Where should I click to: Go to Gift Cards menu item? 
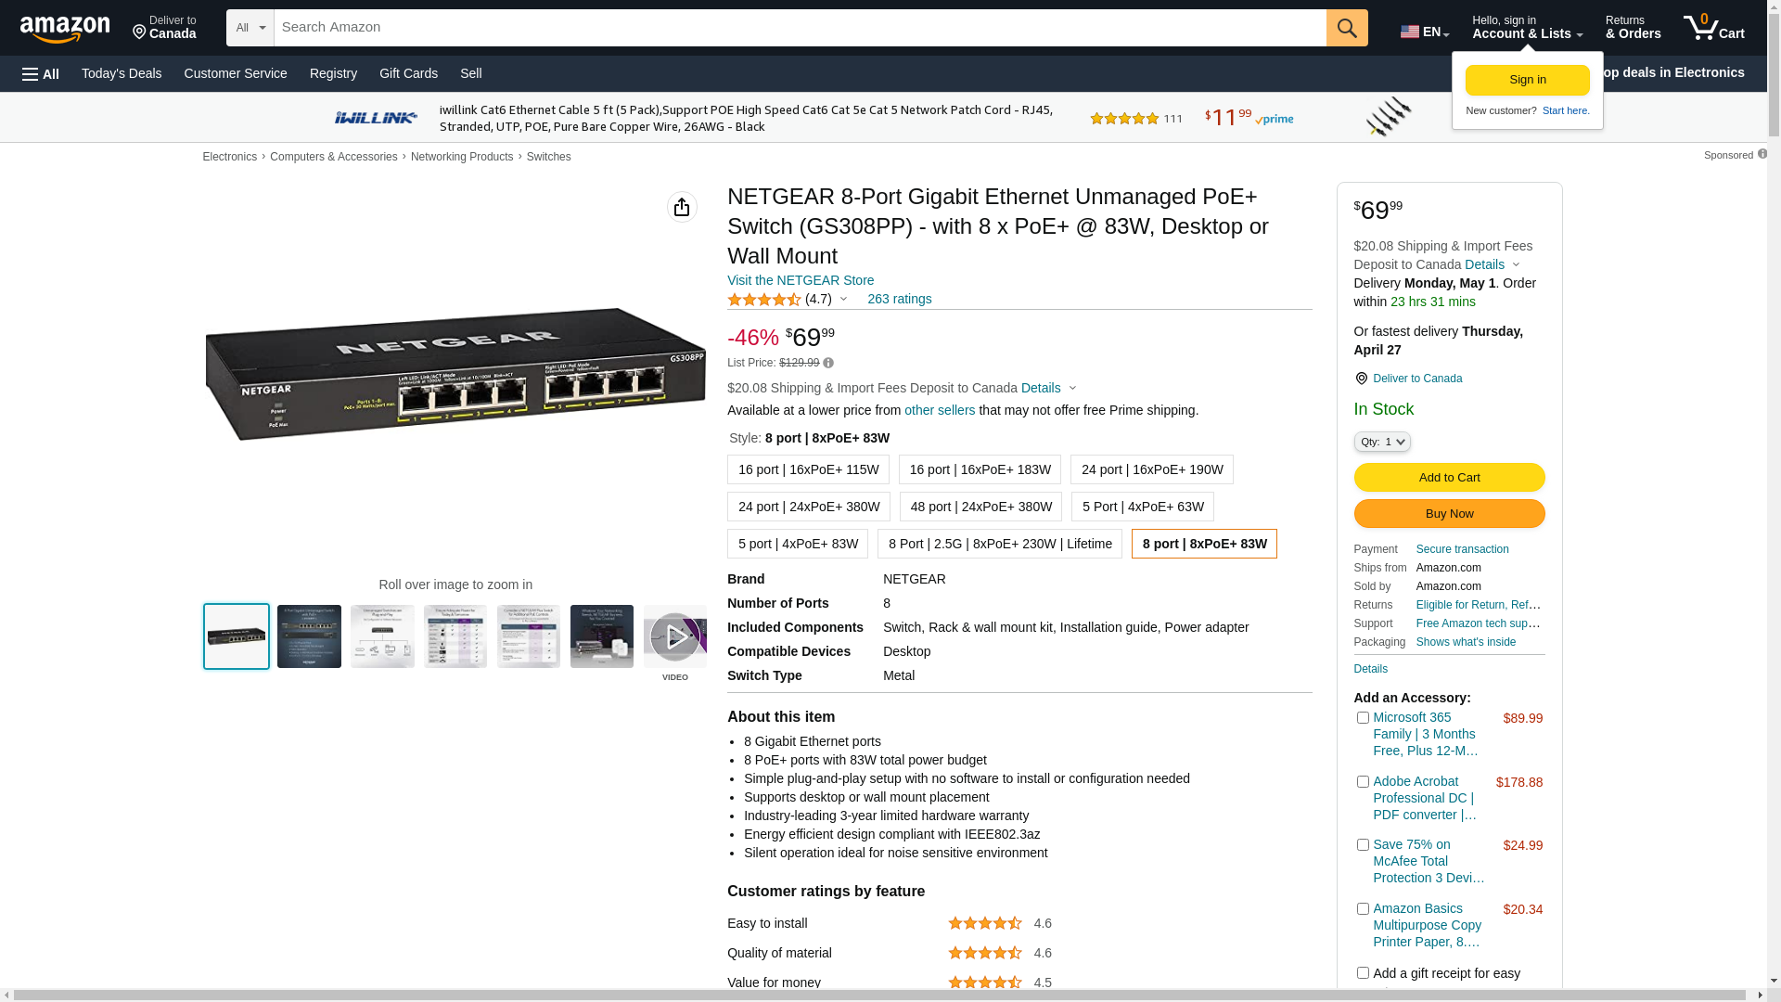[408, 73]
